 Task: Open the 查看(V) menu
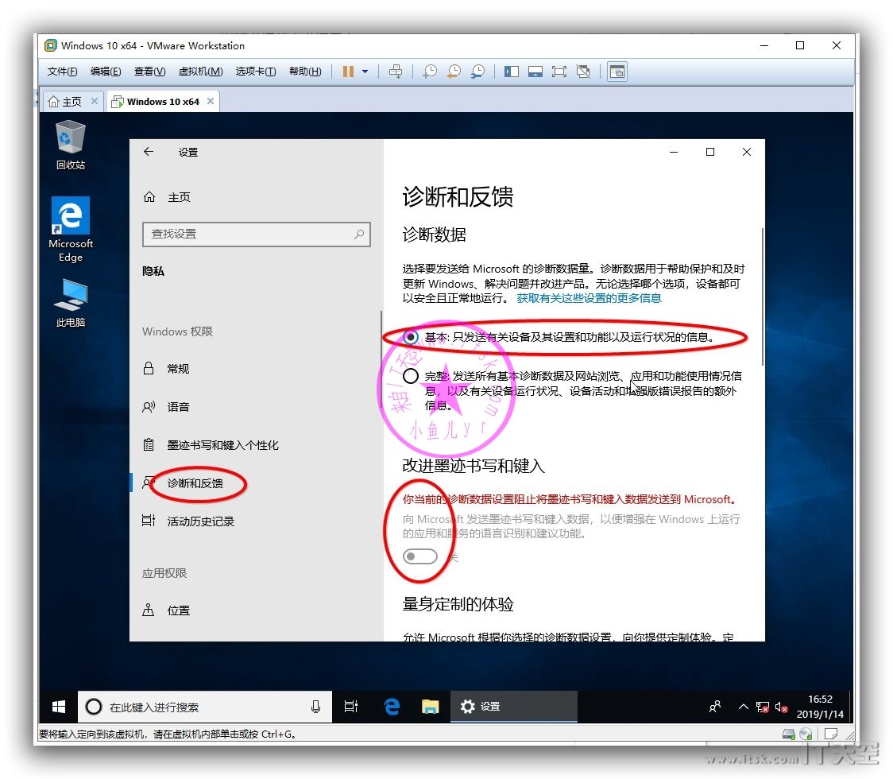(x=150, y=72)
